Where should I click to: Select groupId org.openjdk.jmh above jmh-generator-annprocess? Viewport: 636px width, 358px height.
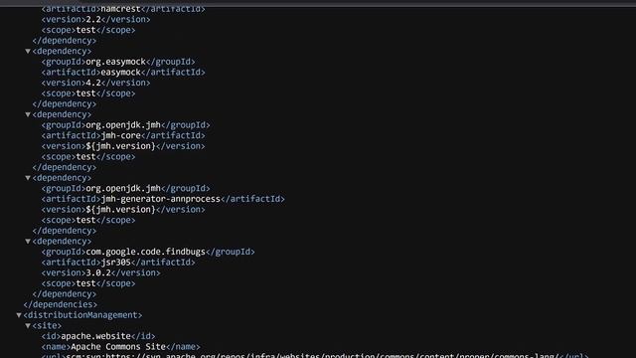click(x=126, y=188)
